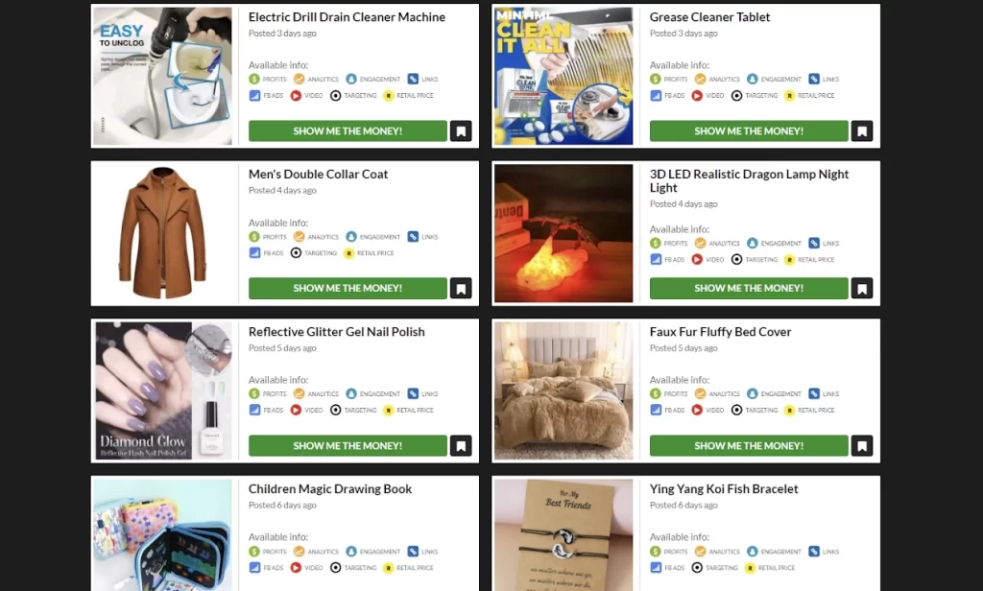Click Show Me The Money for Dragon Lamp
Screen dimensions: 983x591
coord(749,288)
